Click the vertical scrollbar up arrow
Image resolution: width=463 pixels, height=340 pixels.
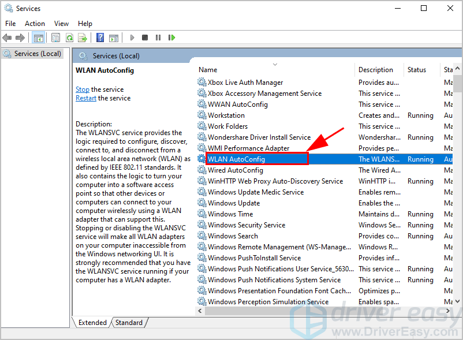click(x=457, y=68)
